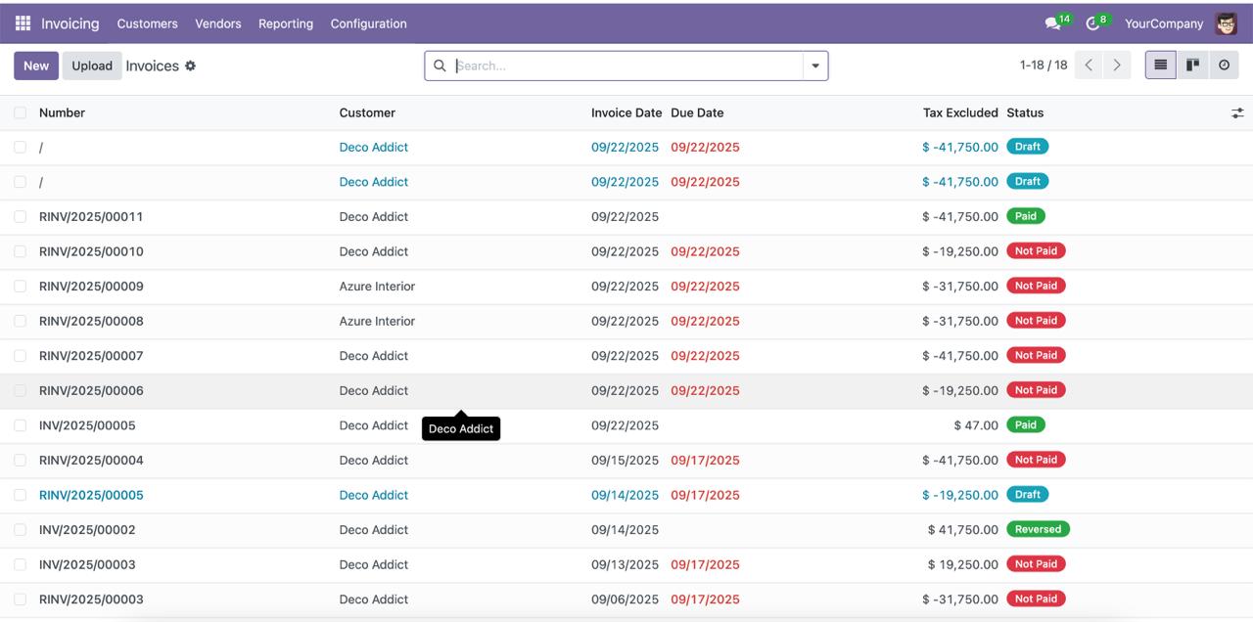Click the 1-18 / 18 pager counter

point(1044,66)
